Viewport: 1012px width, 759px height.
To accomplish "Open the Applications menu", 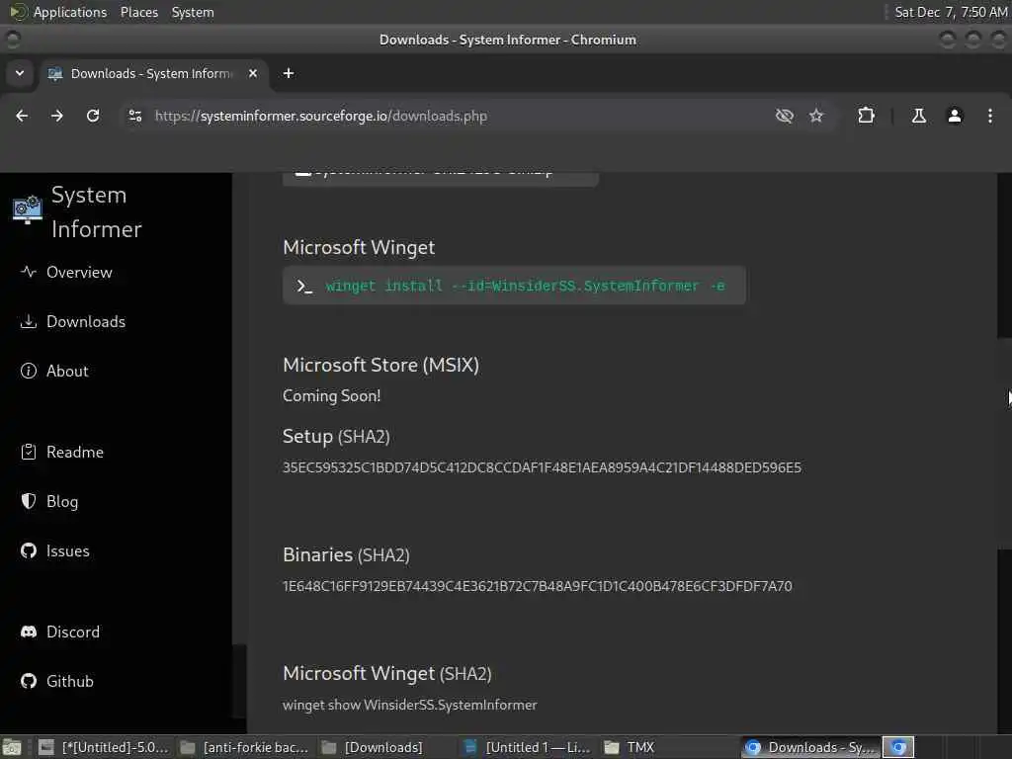I will (x=70, y=12).
